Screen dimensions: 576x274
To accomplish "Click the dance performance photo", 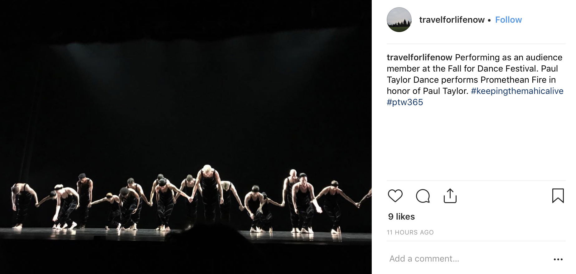I will [186, 137].
